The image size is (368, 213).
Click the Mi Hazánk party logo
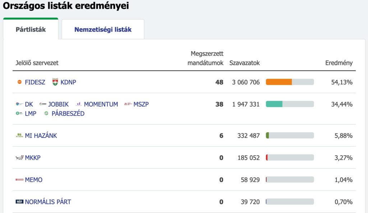coord(19,136)
